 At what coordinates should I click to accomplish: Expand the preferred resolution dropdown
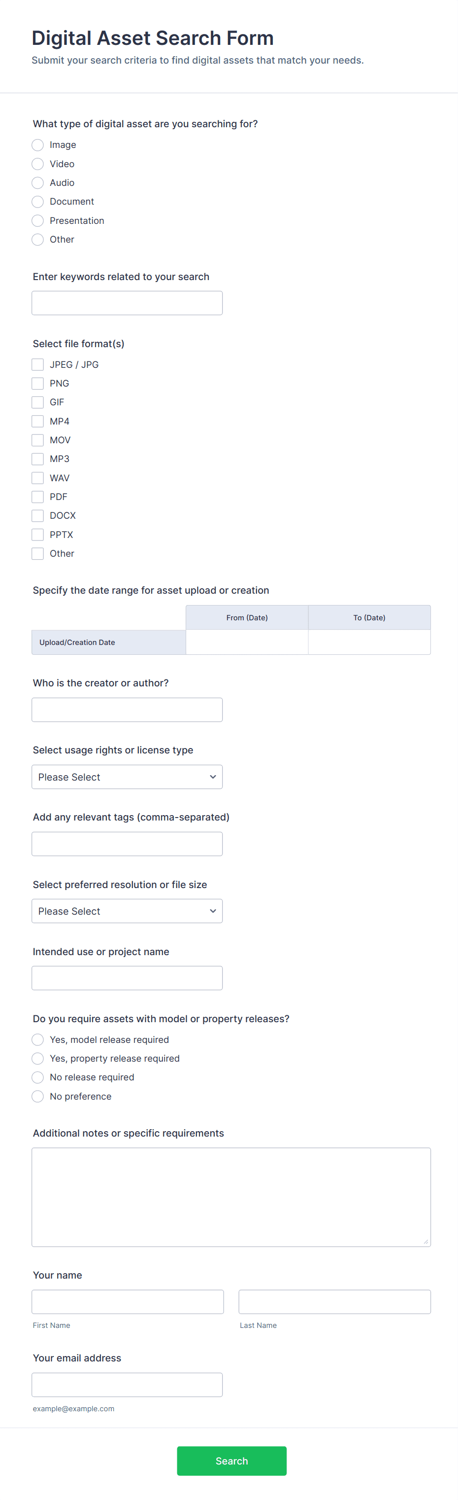127,911
